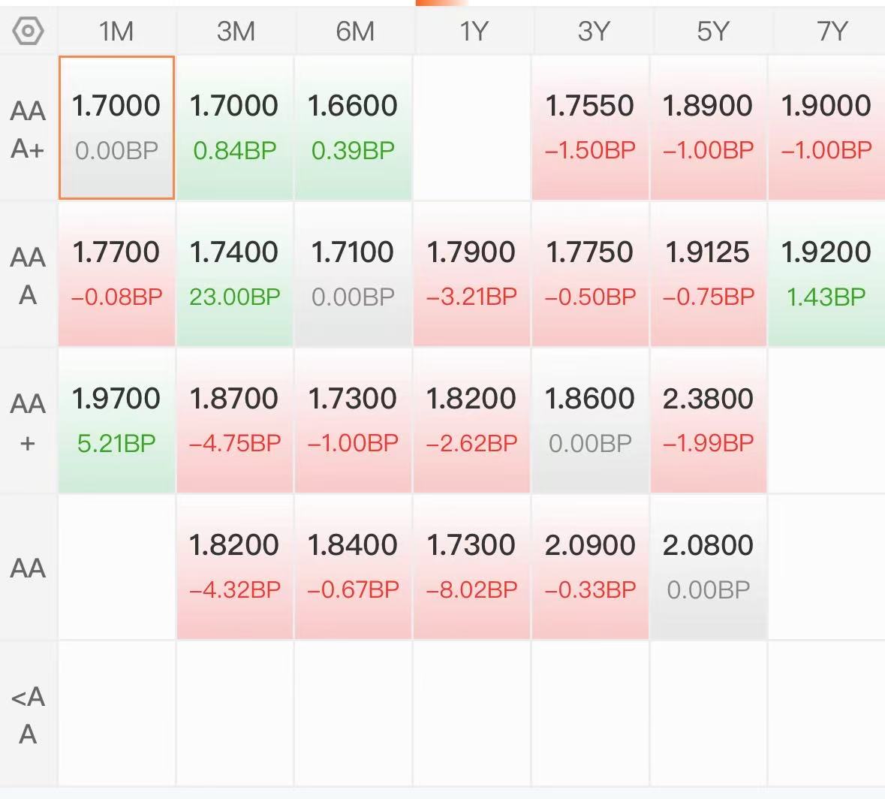Select AAA+ 6M cell valued 1.6600
Viewport: 885px width, 799px height.
pyautogui.click(x=353, y=128)
